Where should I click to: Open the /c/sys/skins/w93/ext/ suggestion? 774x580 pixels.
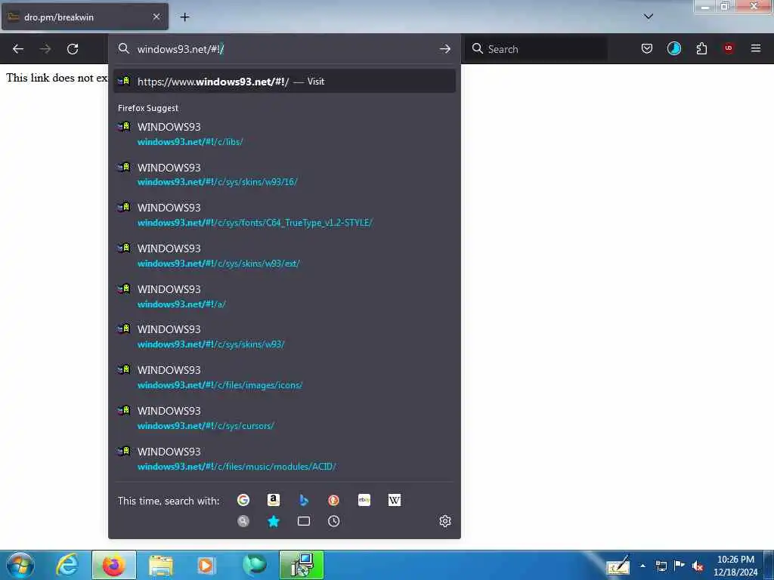tap(284, 256)
